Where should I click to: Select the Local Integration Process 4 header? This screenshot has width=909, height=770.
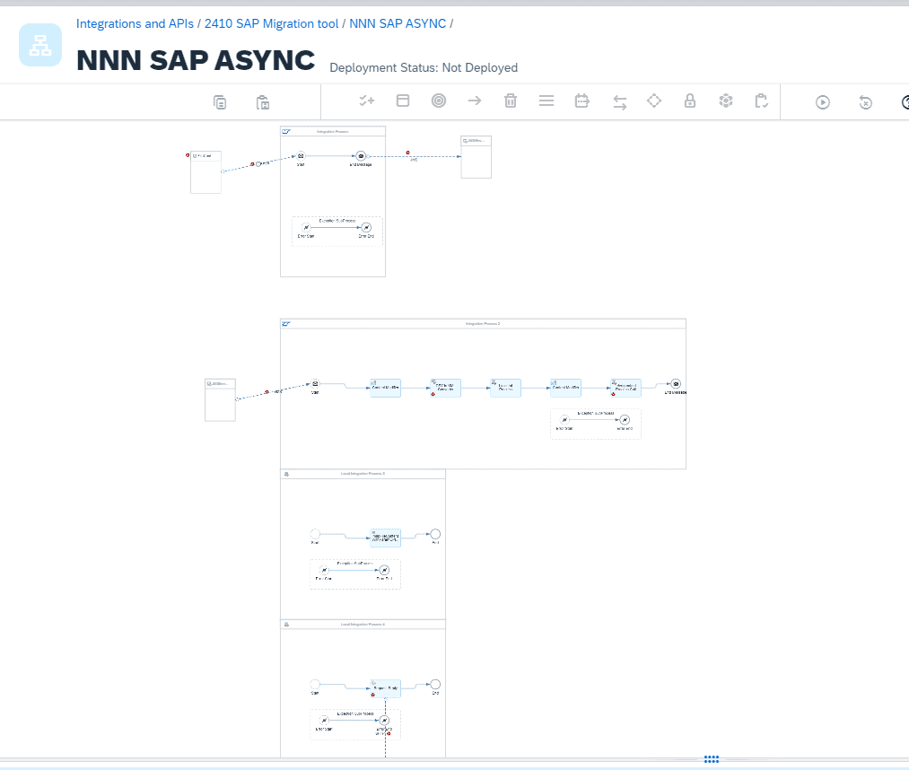click(363, 625)
